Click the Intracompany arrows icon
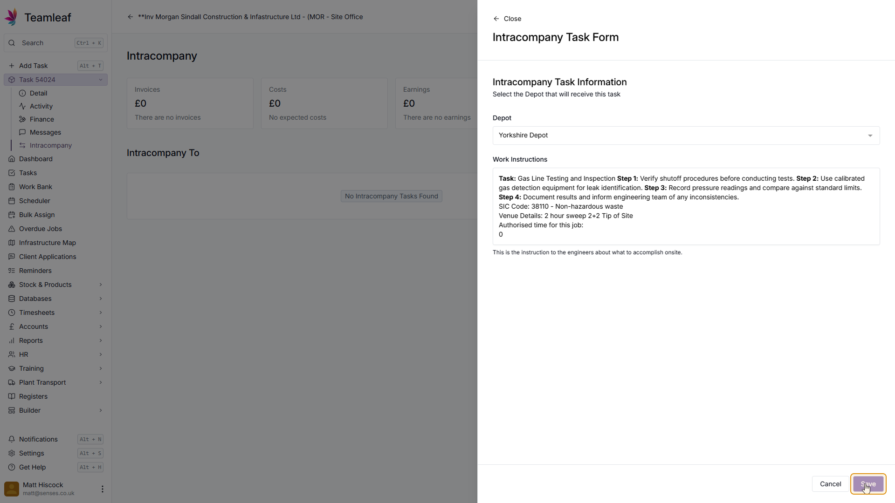 point(22,145)
